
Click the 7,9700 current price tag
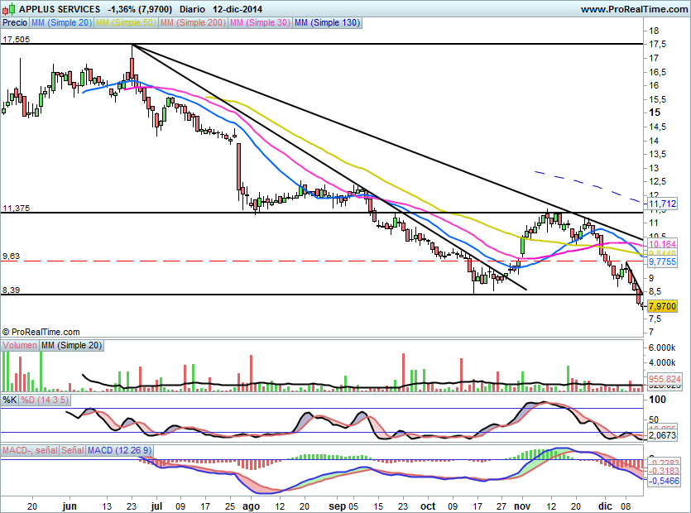tap(663, 306)
